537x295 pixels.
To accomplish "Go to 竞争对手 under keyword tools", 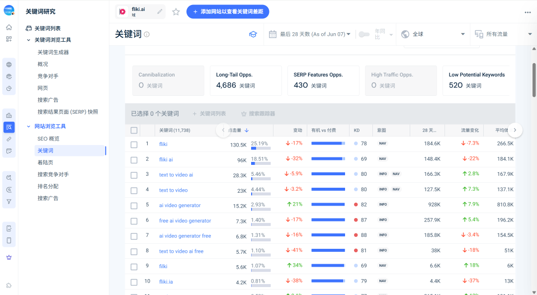I will click(x=48, y=76).
